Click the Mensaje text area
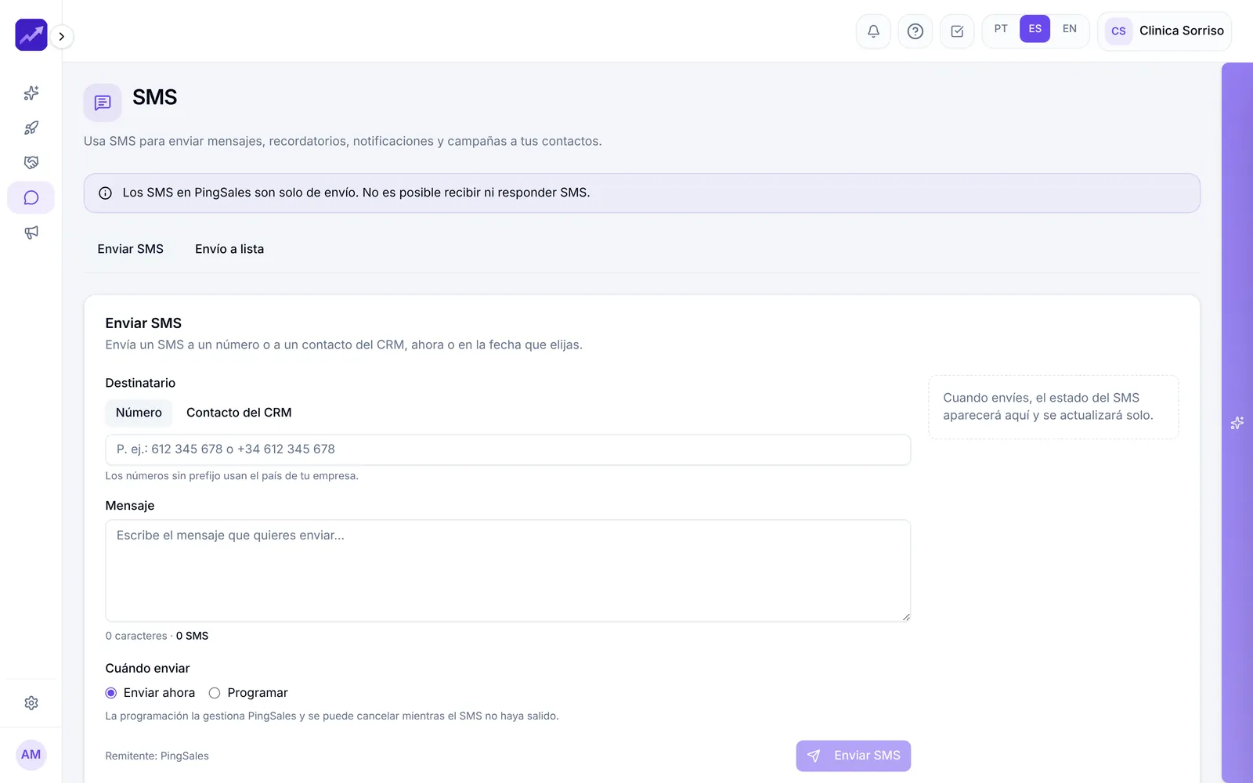1253x783 pixels. pyautogui.click(x=508, y=571)
